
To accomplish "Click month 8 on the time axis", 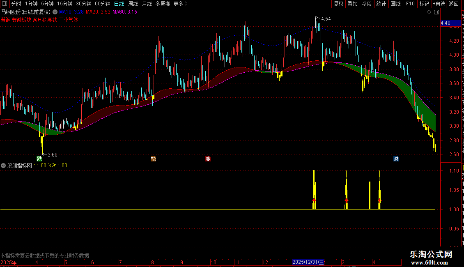I will tap(152, 262).
